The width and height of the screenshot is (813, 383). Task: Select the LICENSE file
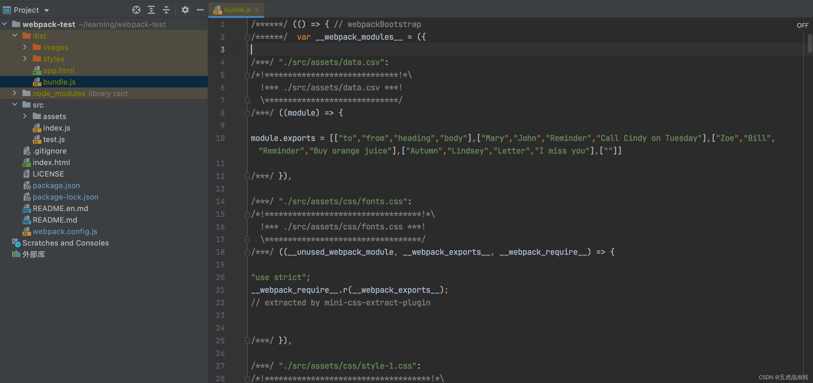tap(48, 174)
